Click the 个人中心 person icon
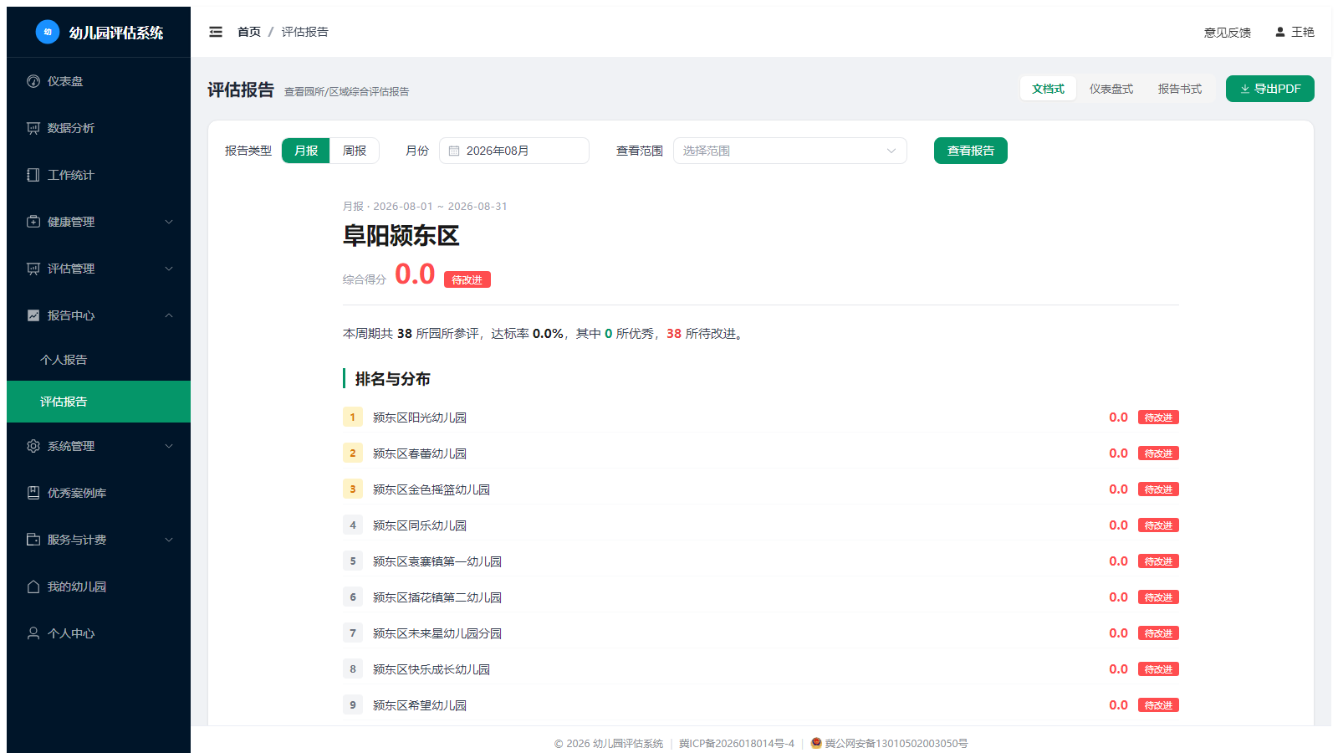 33,633
